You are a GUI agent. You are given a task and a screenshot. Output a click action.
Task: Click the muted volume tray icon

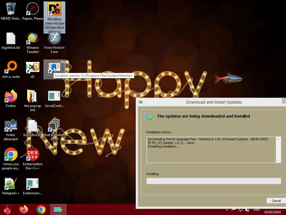pyautogui.click(x=247, y=210)
